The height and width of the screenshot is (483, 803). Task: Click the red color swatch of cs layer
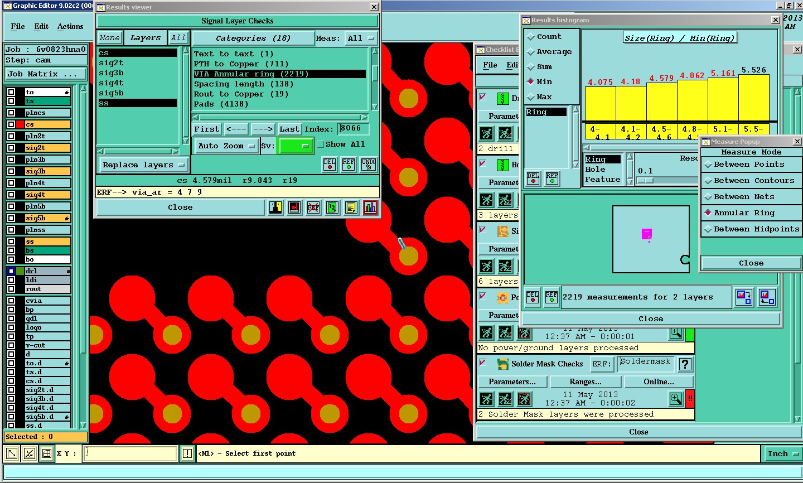point(20,124)
